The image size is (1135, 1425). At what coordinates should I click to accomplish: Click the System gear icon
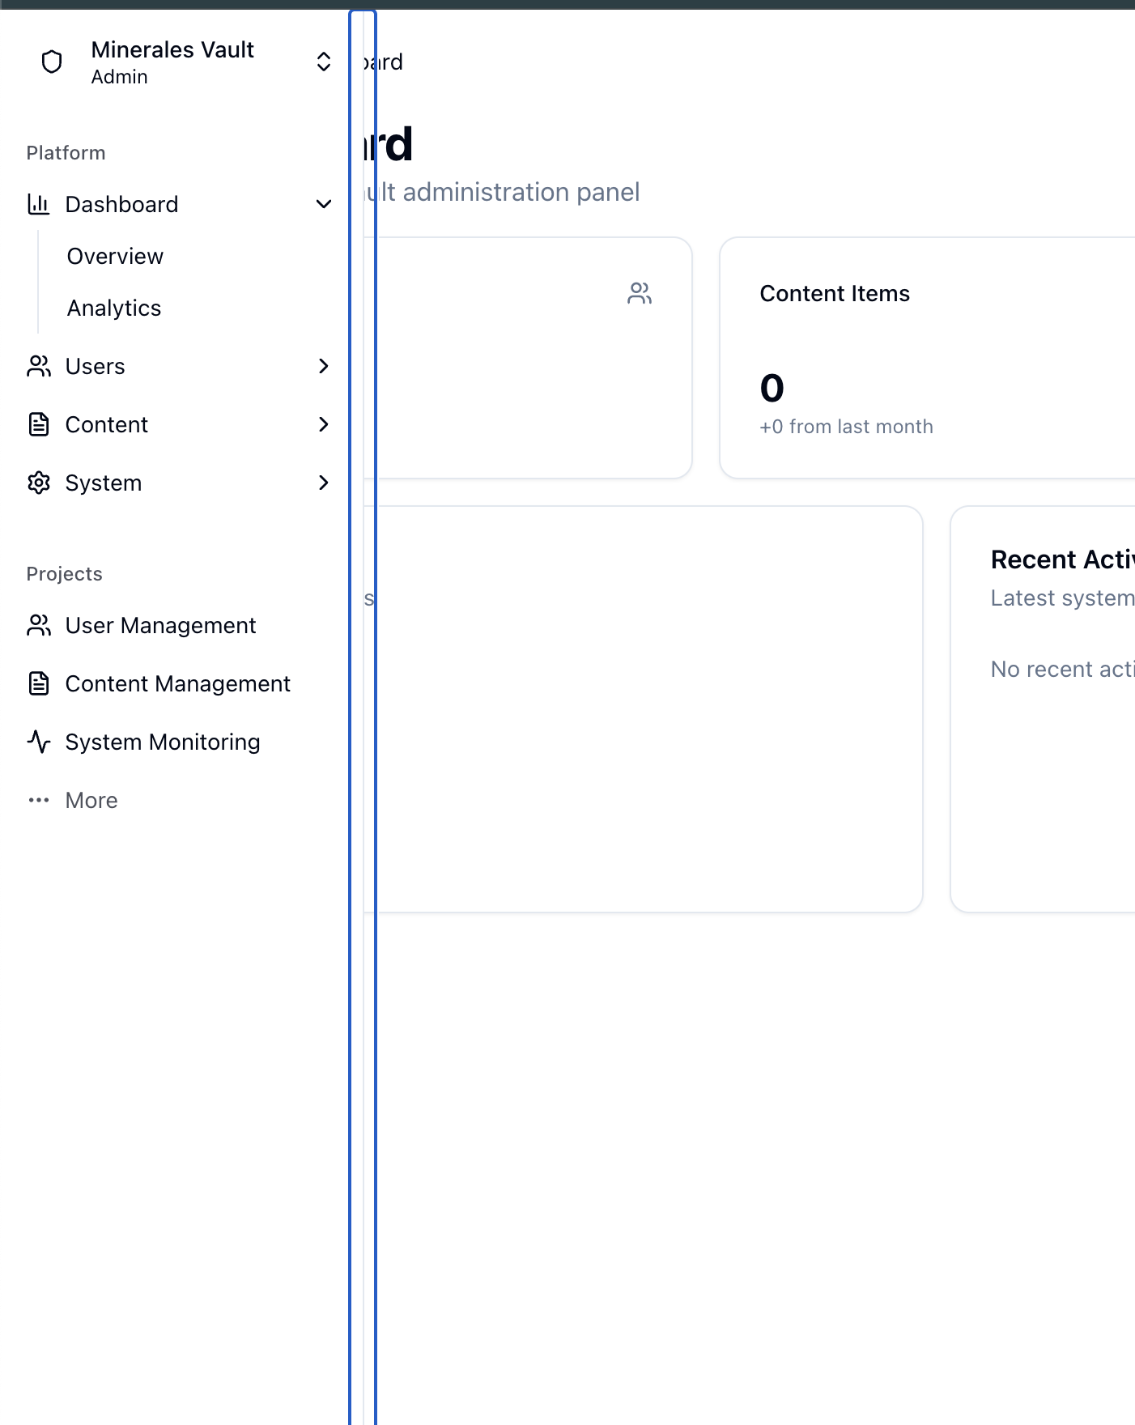pyautogui.click(x=39, y=483)
